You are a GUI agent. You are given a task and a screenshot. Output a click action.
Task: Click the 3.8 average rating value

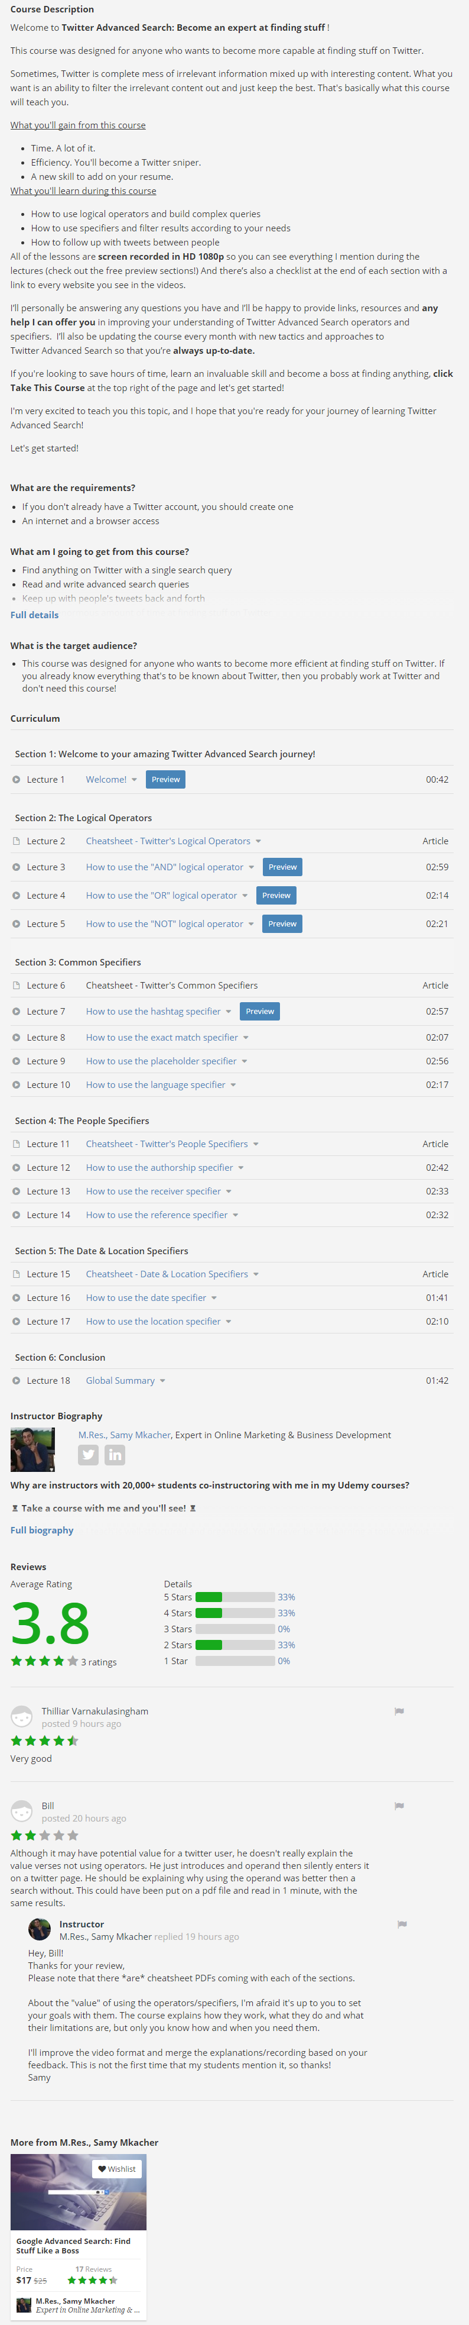50,1623
